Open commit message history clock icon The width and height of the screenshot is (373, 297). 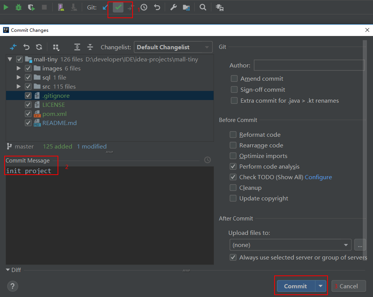point(208,160)
